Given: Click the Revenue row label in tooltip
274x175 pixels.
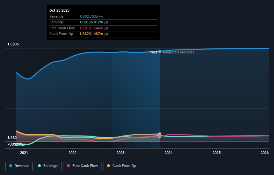Looking at the screenshot, I should click(x=56, y=16).
